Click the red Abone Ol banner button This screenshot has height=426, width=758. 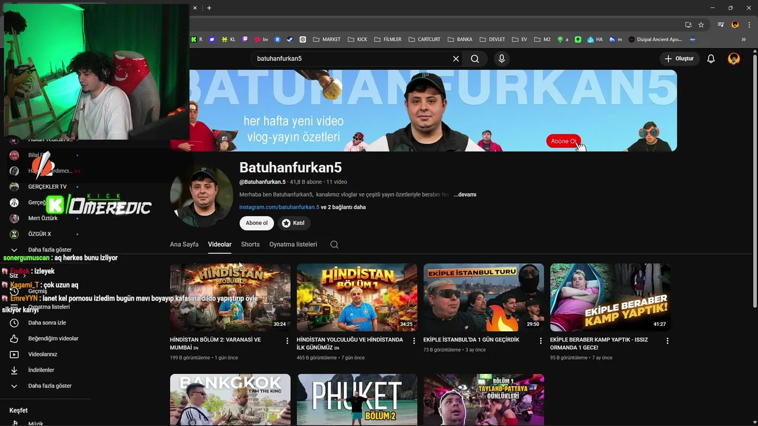[x=563, y=141]
